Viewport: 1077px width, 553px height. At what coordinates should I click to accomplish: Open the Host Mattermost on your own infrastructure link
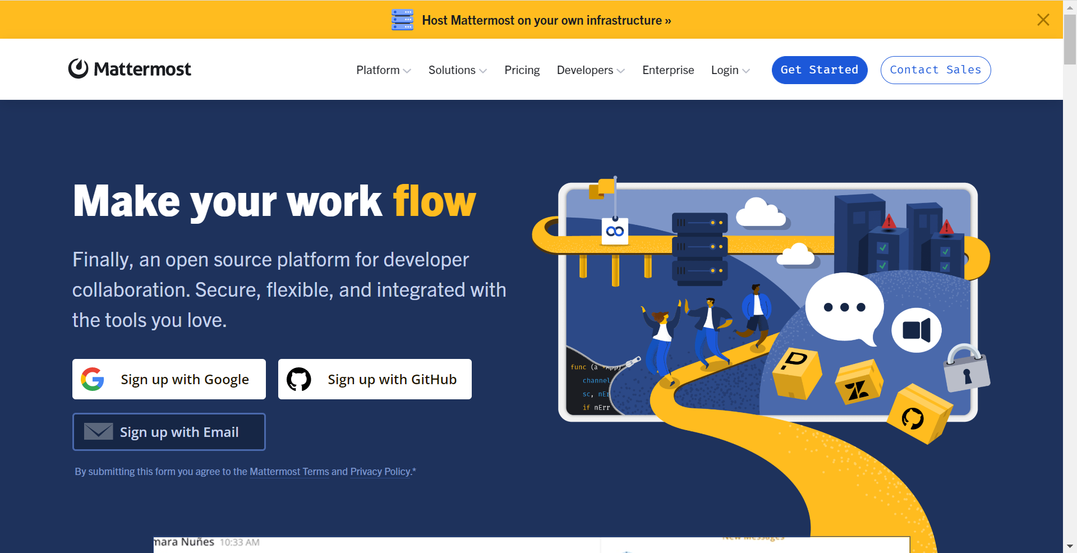[546, 20]
